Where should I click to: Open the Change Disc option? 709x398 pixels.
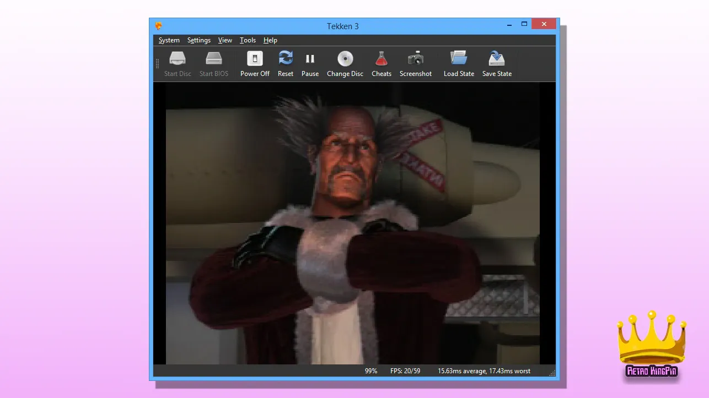tap(345, 64)
